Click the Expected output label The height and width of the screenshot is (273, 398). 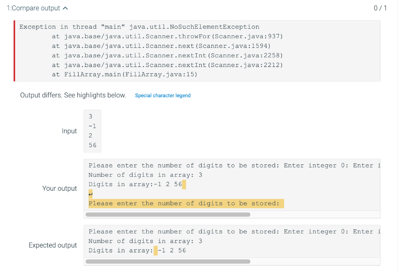pos(53,245)
